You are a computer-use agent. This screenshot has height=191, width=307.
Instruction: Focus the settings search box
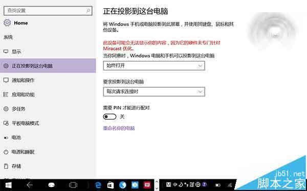(x=48, y=11)
